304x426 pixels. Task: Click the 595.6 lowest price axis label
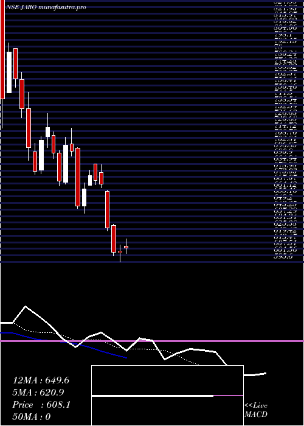(284, 257)
